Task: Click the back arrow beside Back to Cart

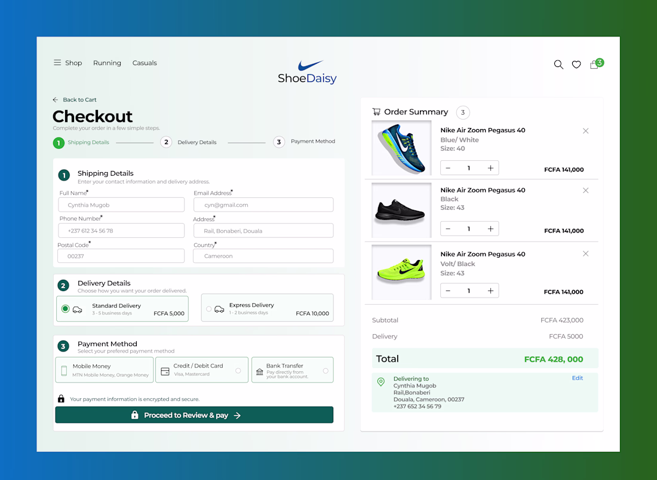Action: [56, 100]
